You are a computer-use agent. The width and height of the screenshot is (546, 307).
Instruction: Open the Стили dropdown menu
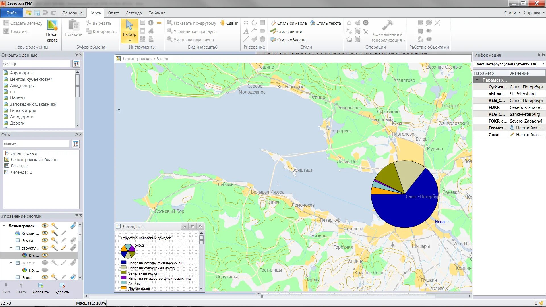512,13
